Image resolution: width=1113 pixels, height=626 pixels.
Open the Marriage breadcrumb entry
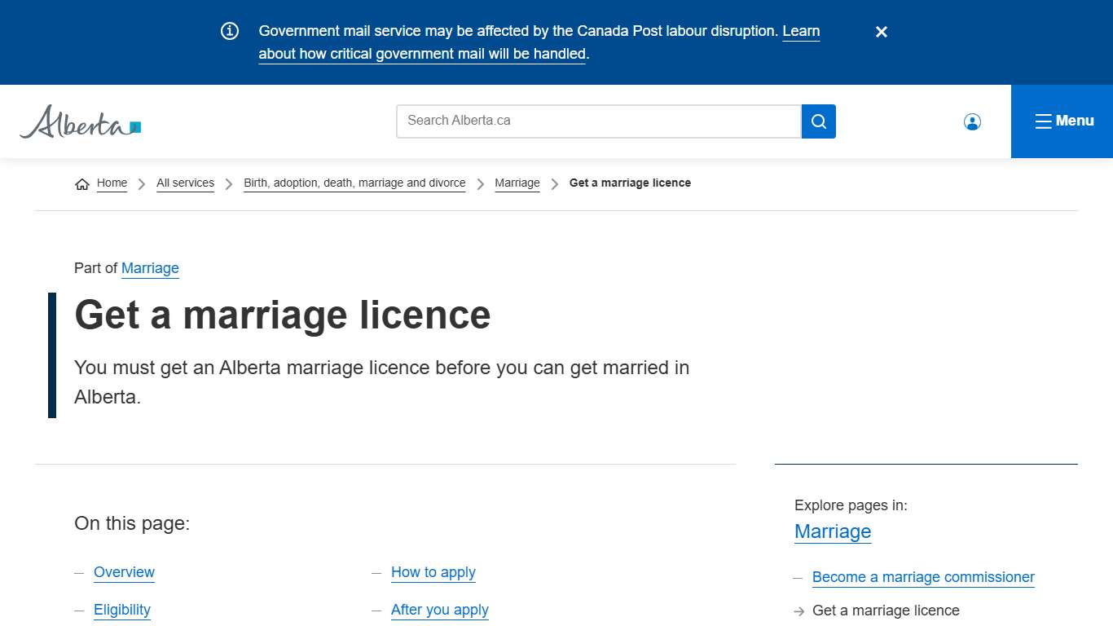517,183
